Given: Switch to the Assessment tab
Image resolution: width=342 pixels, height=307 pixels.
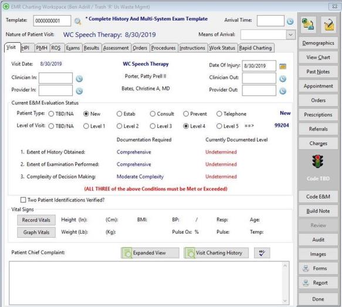Looking at the screenshot, I should 116,48.
